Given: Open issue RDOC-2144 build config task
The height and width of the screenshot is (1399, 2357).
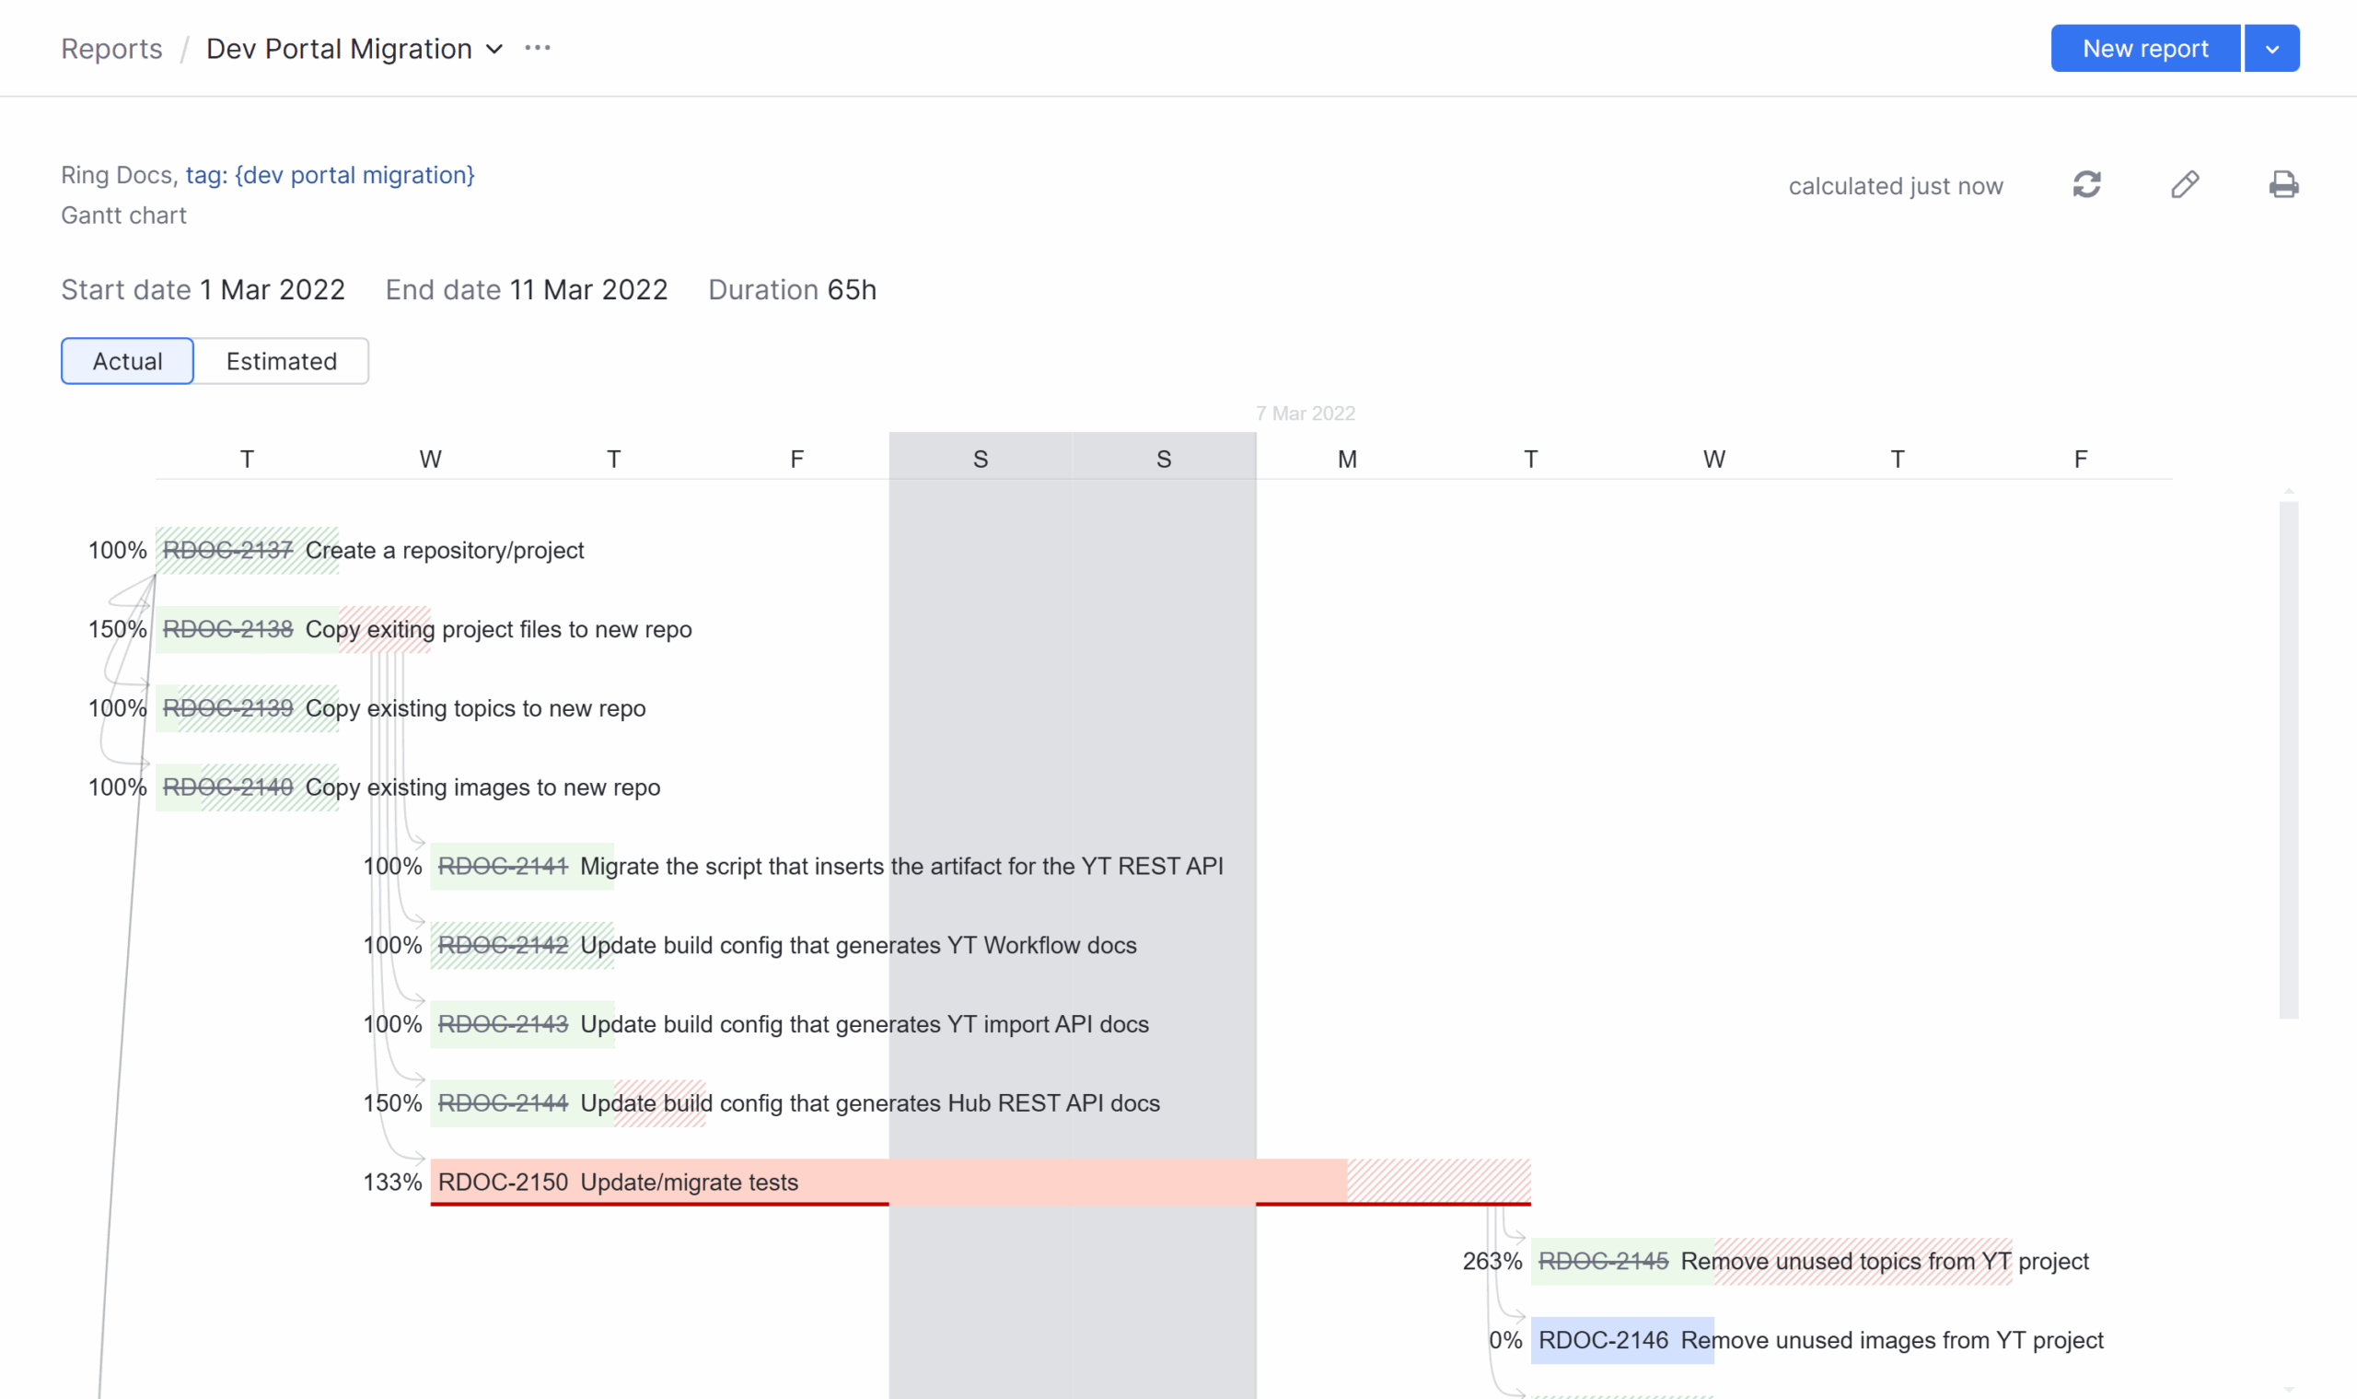Looking at the screenshot, I should coord(505,1103).
